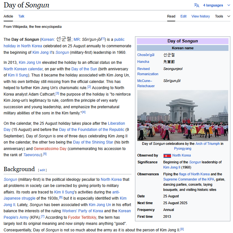
Task: Open Chosŏn'gŭl link in infobox
Action: click(x=146, y=55)
